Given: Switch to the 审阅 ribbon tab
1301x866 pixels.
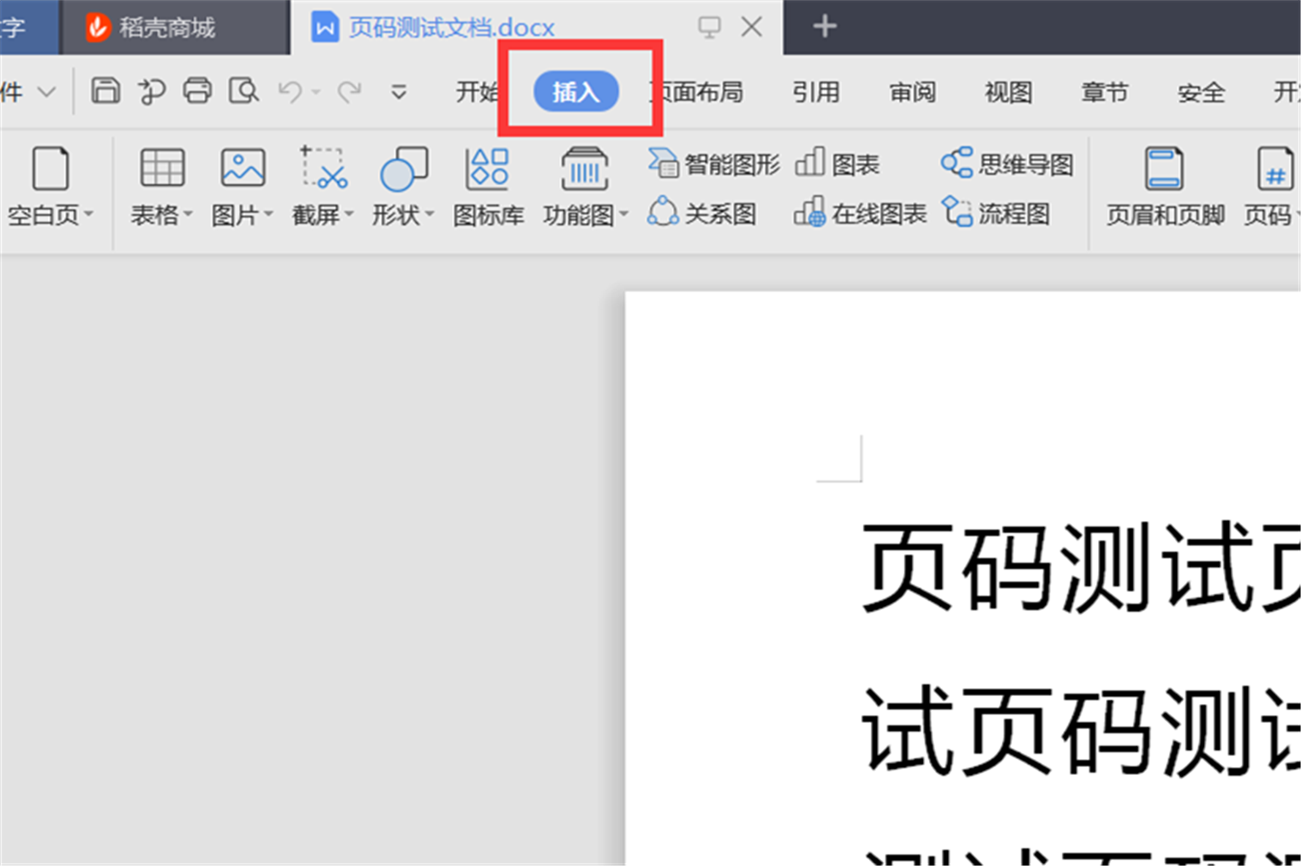Looking at the screenshot, I should tap(912, 92).
